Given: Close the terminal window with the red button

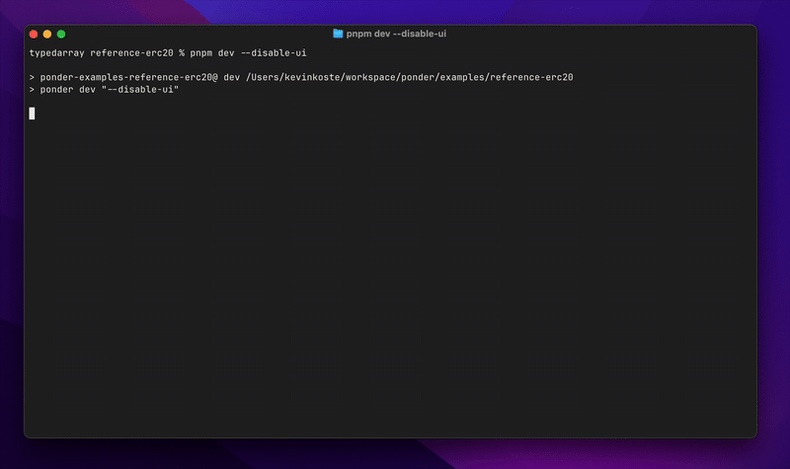Looking at the screenshot, I should coord(34,34).
